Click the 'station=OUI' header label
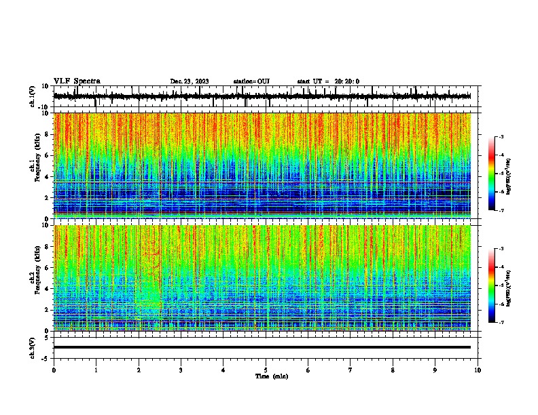This screenshot has height=415, width=538. 251,81
